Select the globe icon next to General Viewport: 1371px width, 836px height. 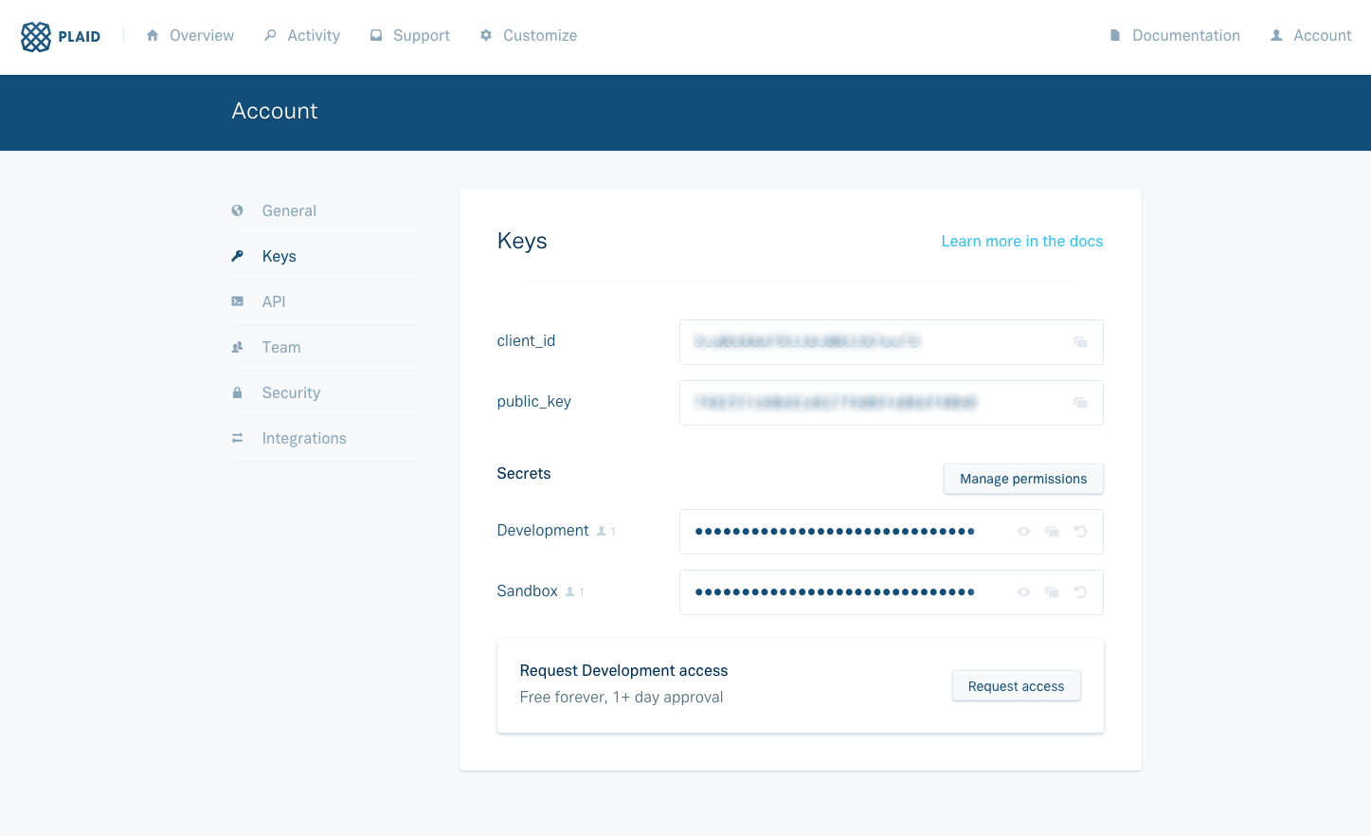(x=237, y=209)
